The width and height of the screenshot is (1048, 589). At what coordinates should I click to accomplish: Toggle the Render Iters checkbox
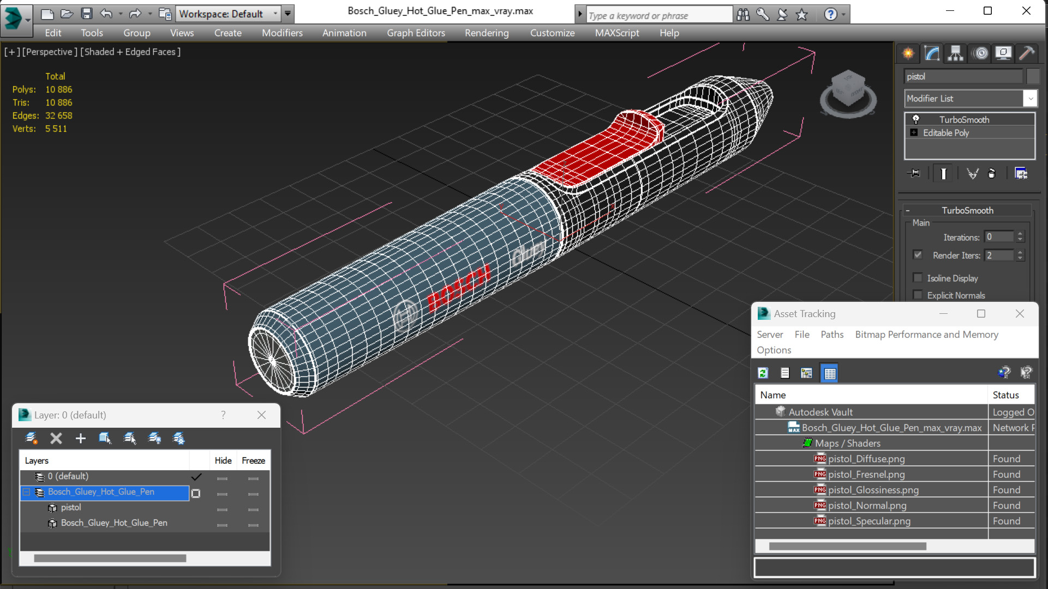pos(918,254)
